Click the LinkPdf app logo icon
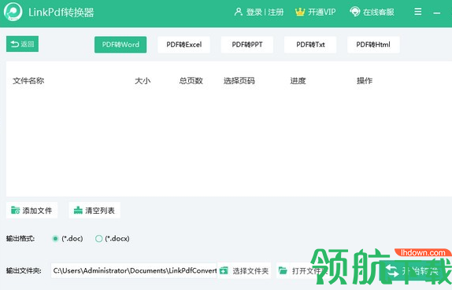Screen dimensions: 452x290 [x=13, y=12]
